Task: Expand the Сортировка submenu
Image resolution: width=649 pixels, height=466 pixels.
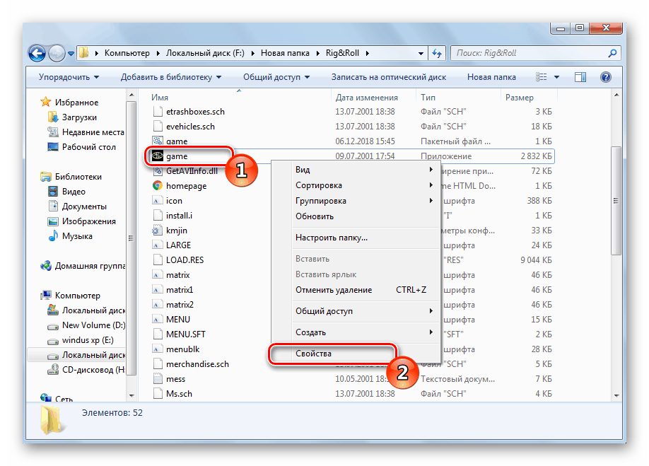Action: coord(318,185)
